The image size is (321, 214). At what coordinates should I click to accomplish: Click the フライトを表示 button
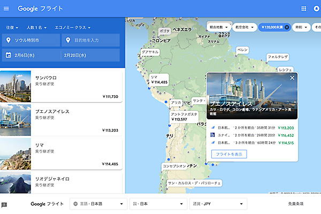pyautogui.click(x=229, y=154)
